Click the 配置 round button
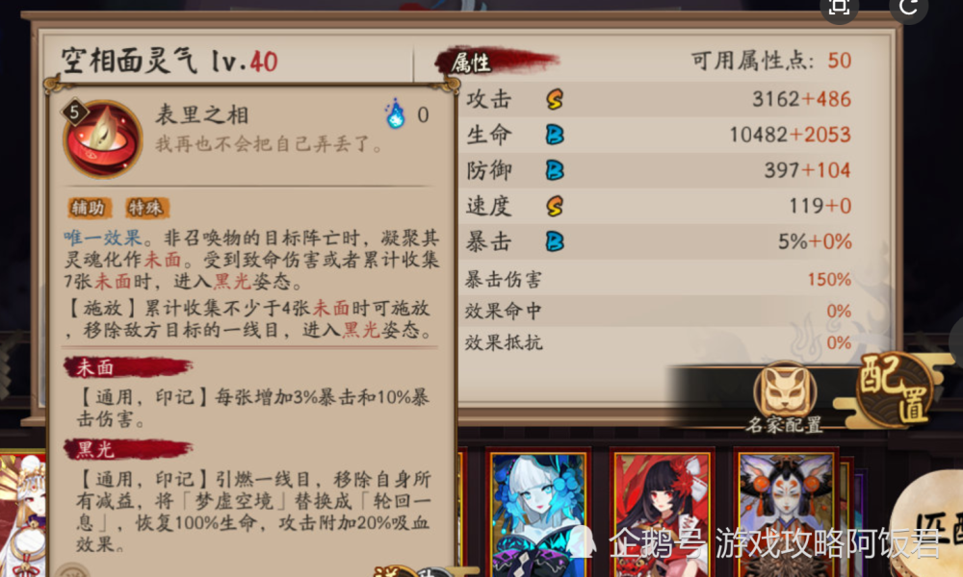963x577 pixels. [x=895, y=389]
